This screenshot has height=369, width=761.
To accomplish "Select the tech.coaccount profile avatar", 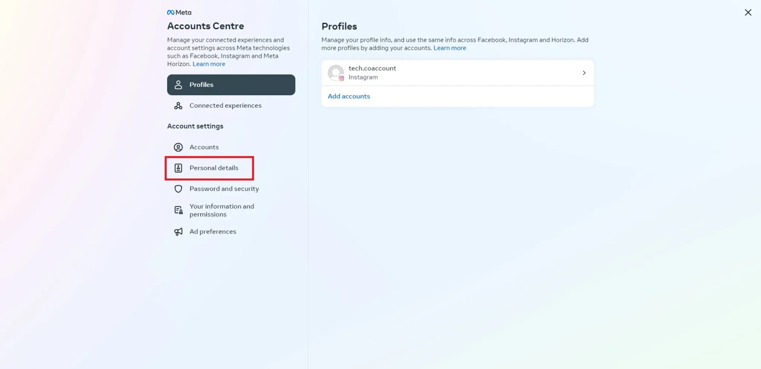I will pyautogui.click(x=336, y=73).
